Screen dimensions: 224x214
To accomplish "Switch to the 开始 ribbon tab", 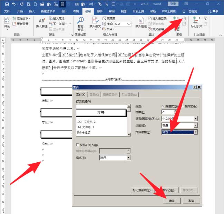I will [20, 11].
